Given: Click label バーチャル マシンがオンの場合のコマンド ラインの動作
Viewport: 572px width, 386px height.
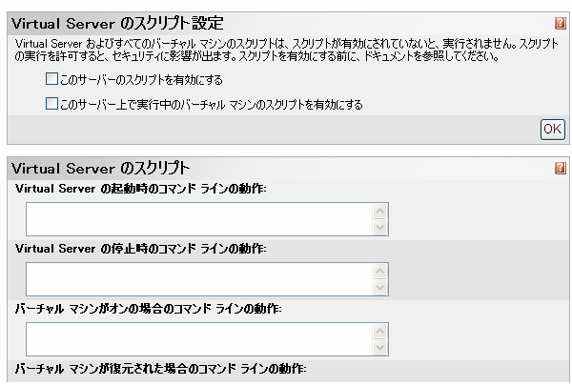Looking at the screenshot, I should (148, 309).
